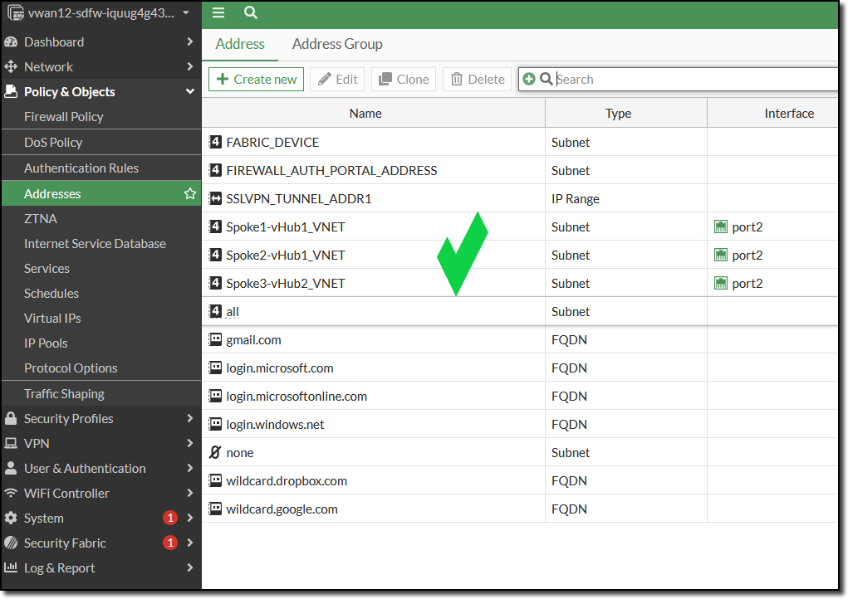
Task: Expand the Security Profiles chevron
Action: tap(190, 418)
